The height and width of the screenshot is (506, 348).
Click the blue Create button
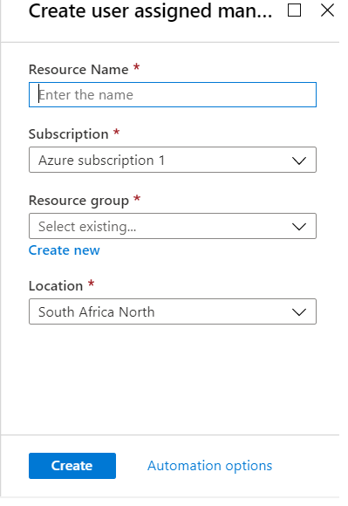pyautogui.click(x=72, y=466)
